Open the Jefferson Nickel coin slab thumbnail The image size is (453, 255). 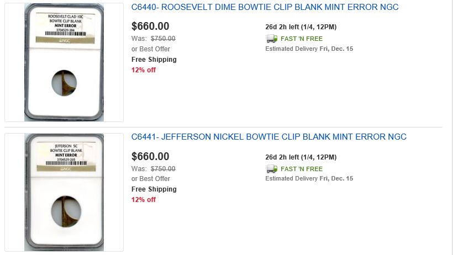64,192
